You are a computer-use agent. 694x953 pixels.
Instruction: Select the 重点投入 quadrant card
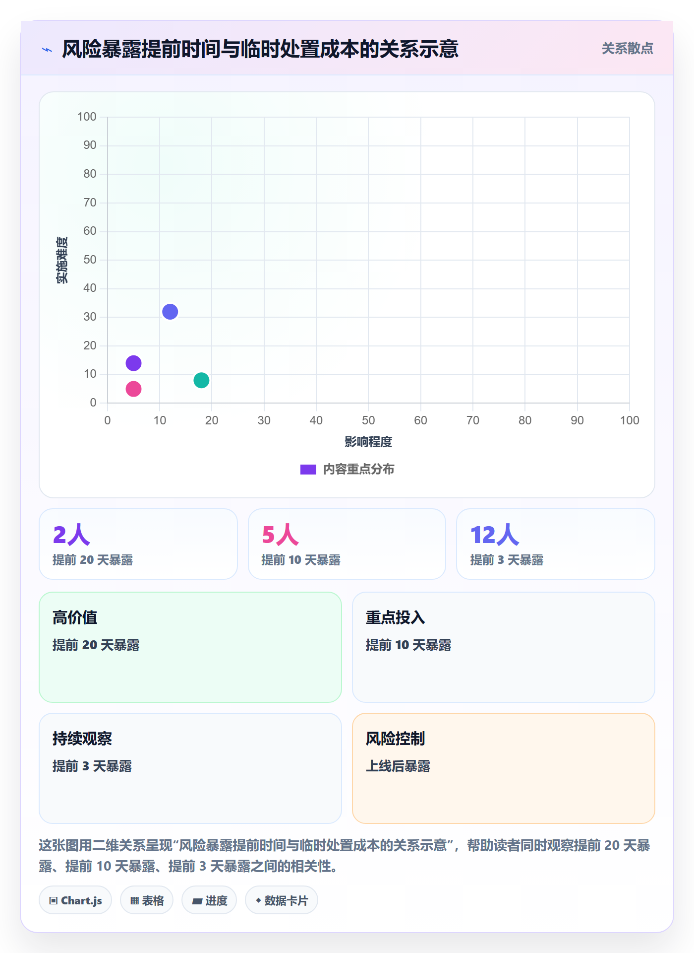(504, 647)
